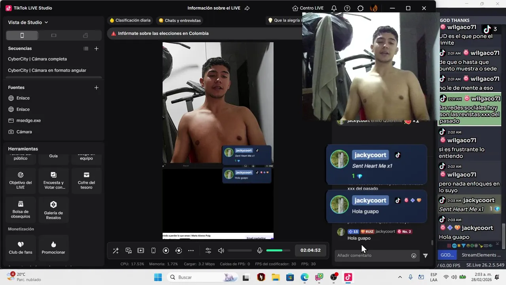This screenshot has width=506, height=285.
Task: Open Galería de Regalos tool
Action: tap(53, 210)
